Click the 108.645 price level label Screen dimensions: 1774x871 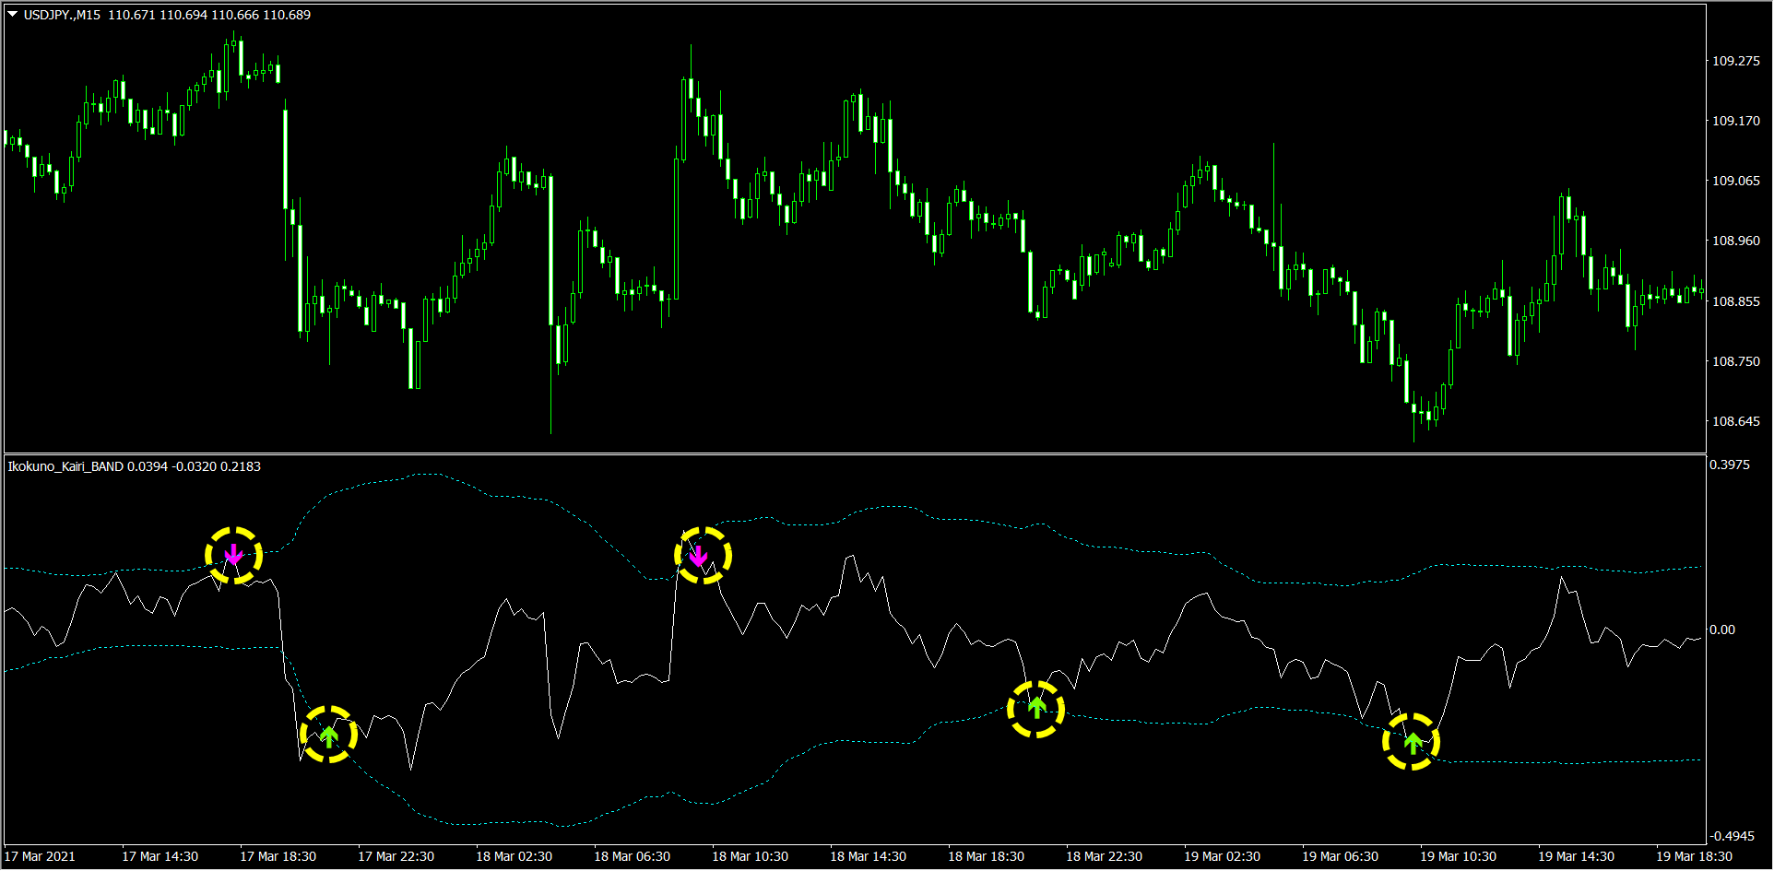1736,421
